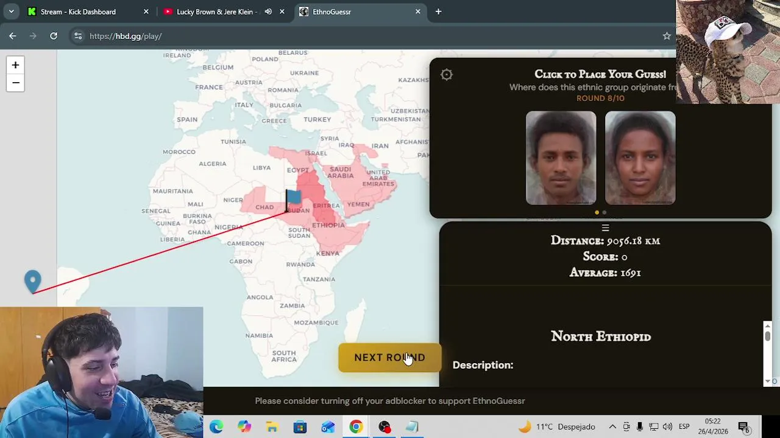Viewport: 780px width, 438px height.
Task: Expand the tab search dropdown arrow
Action: pyautogui.click(x=11, y=12)
